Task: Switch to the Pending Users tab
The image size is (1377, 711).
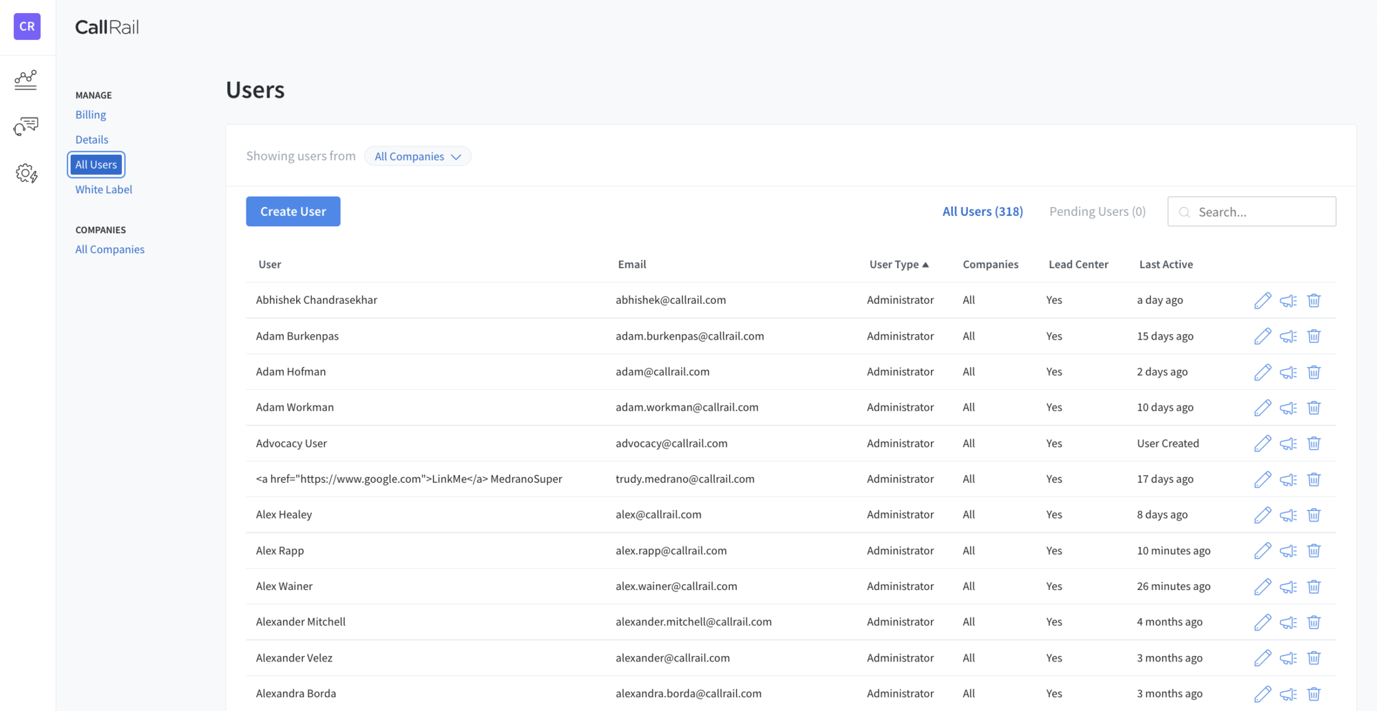Action: click(x=1096, y=211)
